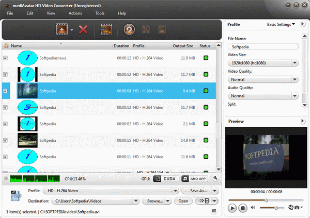The image size is (310, 218).
Task: Click the File Name field containing Softpedia
Action: pos(263,47)
